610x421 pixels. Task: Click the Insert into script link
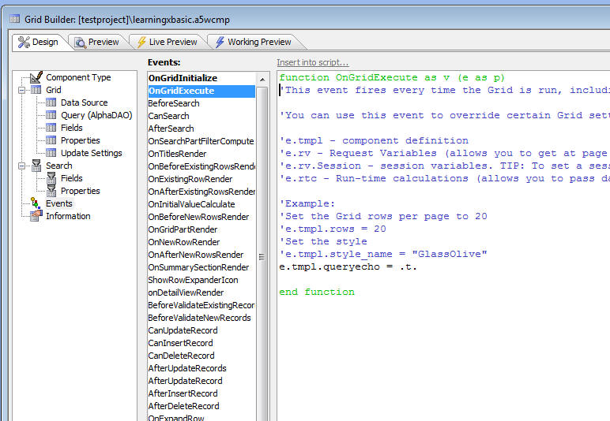pos(313,62)
